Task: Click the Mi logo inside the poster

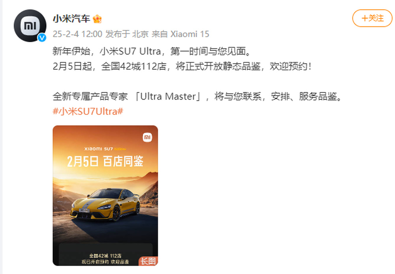Action: click(x=147, y=137)
